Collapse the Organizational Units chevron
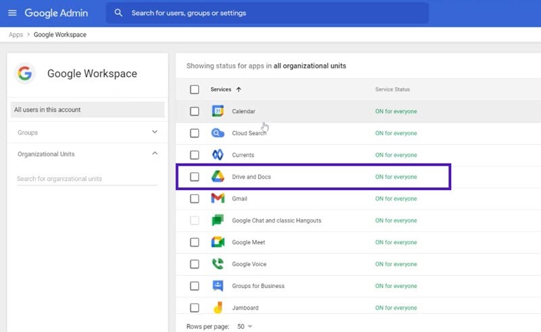The width and height of the screenshot is (541, 332). click(155, 153)
